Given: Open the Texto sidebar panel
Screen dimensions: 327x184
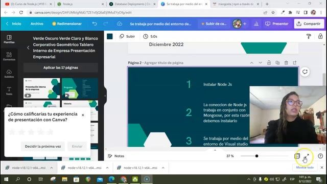Looking at the screenshot, I should point(9,91).
